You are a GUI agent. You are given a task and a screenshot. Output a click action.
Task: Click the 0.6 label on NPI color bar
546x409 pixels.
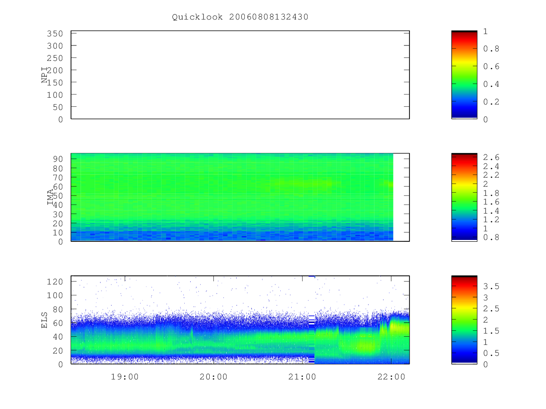tap(491, 66)
